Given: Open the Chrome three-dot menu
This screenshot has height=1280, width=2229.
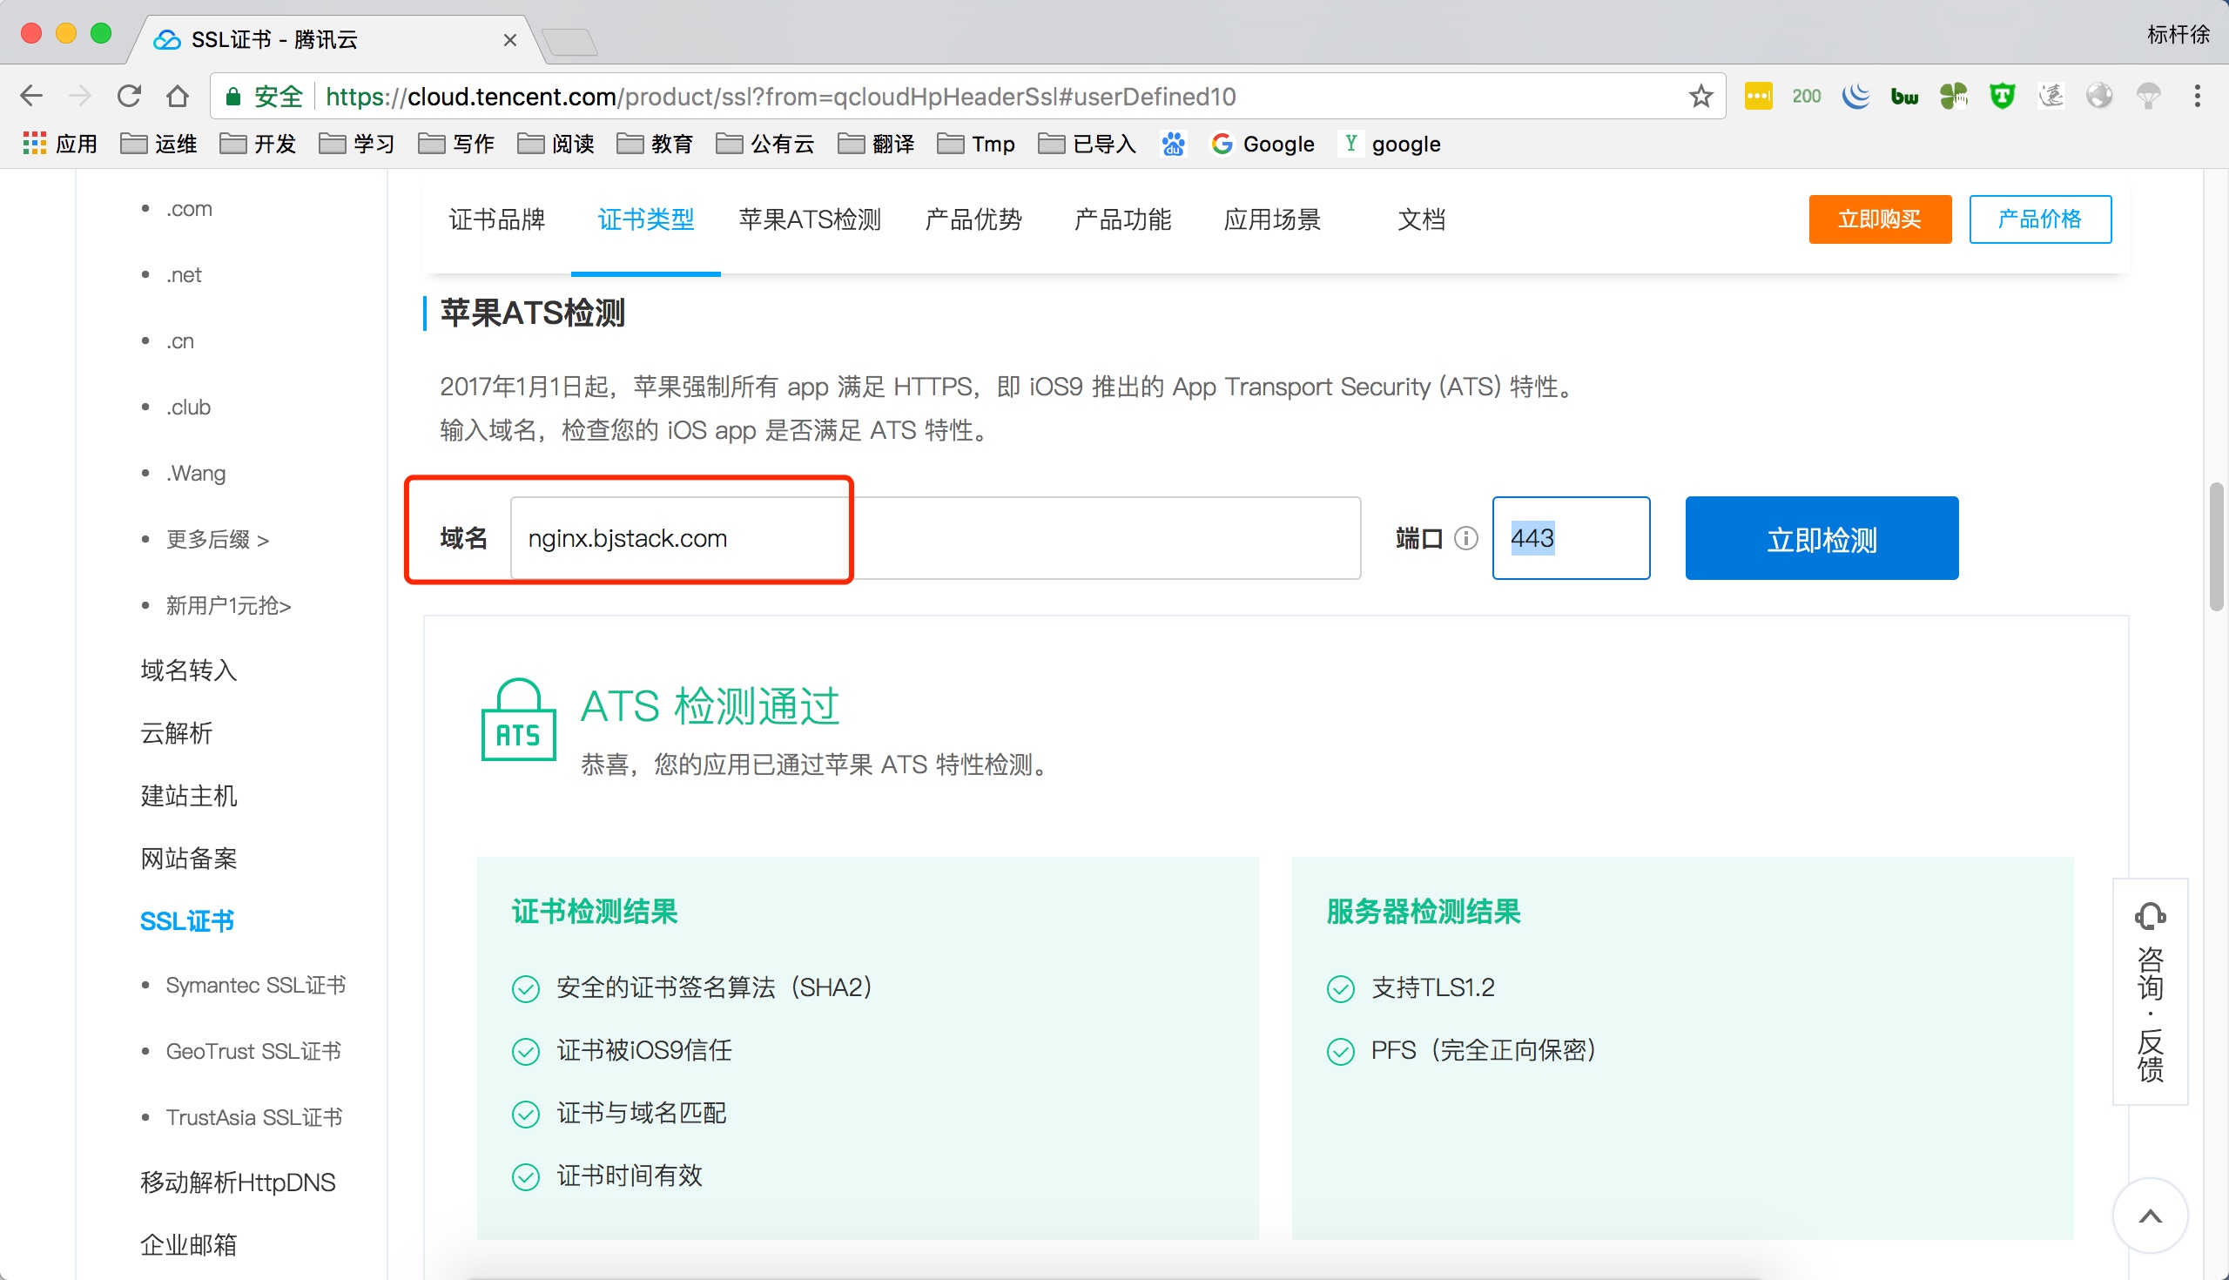Looking at the screenshot, I should point(2197,96).
